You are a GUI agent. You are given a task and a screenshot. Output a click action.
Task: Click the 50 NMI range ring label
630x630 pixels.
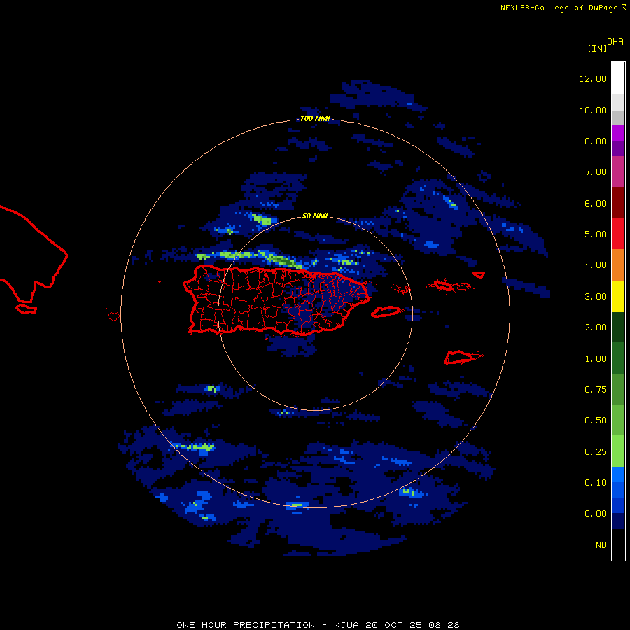(x=315, y=216)
